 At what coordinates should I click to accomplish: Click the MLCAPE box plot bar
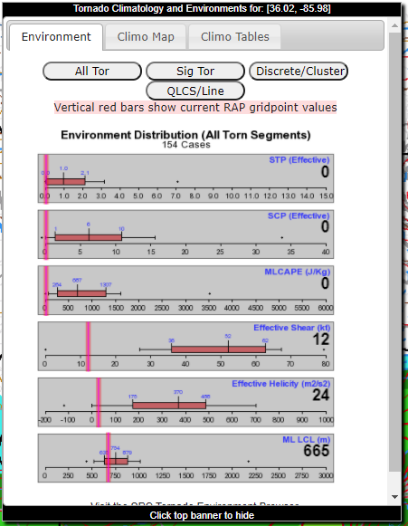[x=81, y=293]
